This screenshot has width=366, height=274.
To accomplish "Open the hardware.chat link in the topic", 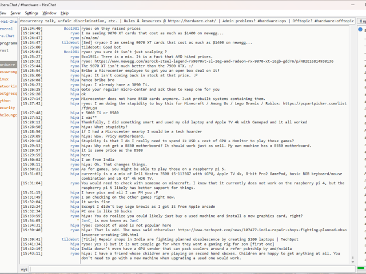I will [192, 21].
